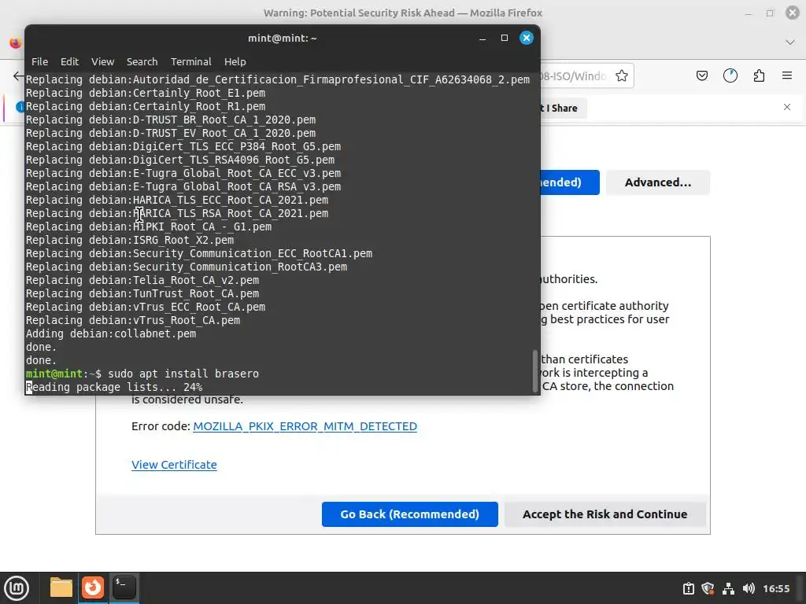
Task: Click 'Replacing debian:ISRG_Root_X2.pem' line
Action: 130,240
